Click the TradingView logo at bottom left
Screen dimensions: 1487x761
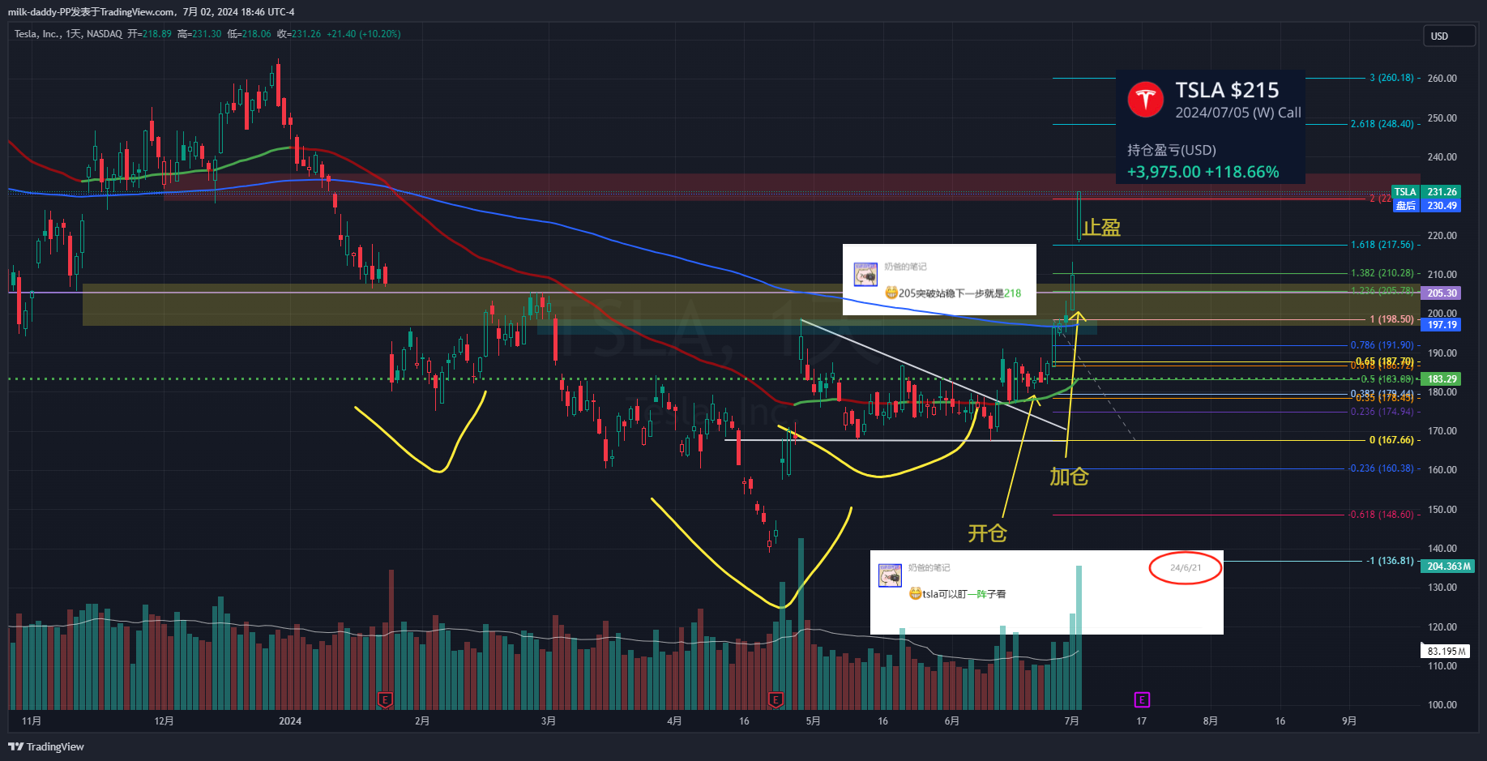(x=46, y=746)
